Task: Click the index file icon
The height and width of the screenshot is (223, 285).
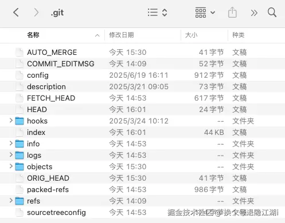Action: point(19,132)
